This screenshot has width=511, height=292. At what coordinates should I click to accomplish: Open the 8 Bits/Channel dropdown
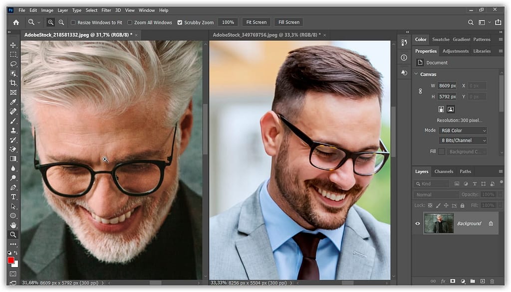coord(462,140)
